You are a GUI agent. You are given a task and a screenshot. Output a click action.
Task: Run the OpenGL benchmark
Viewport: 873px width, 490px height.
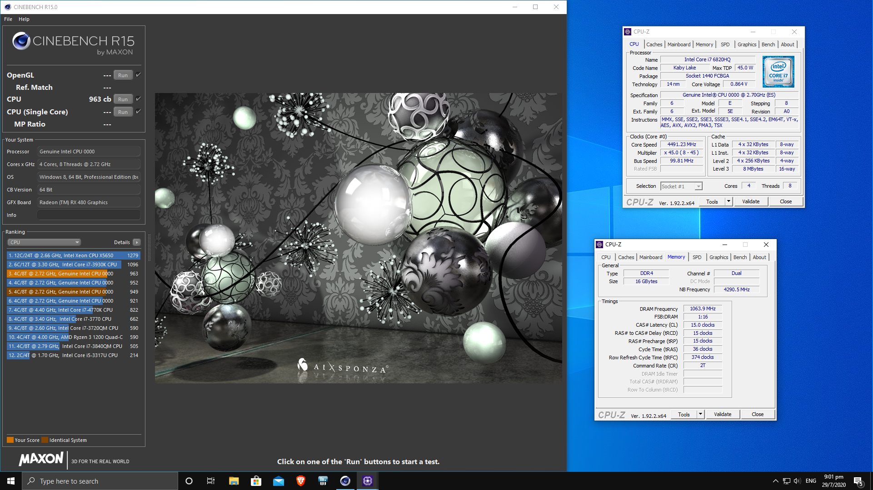123,75
